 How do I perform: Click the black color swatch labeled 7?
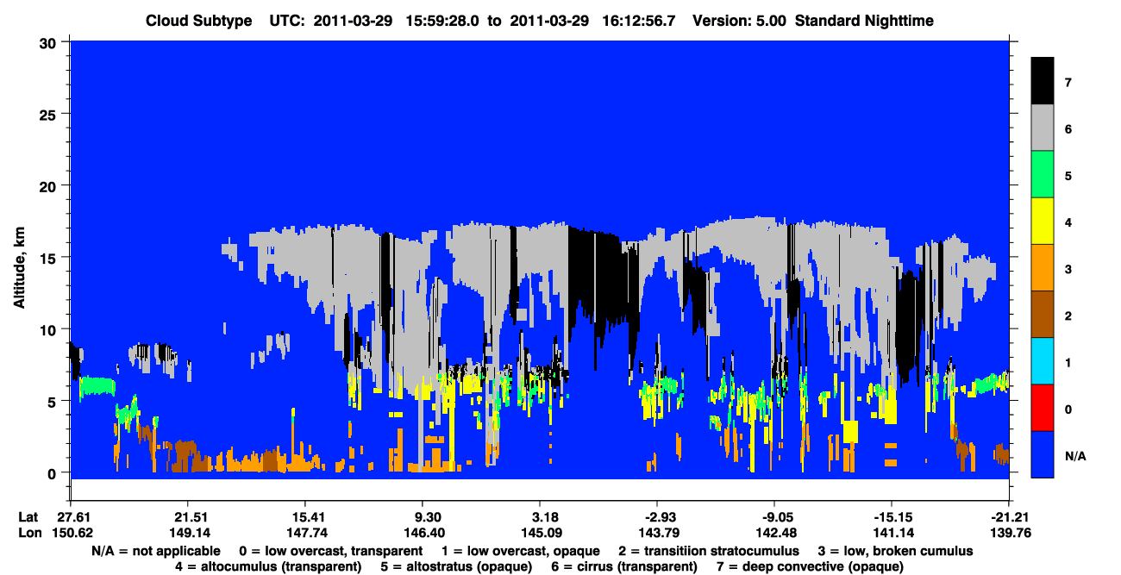pos(1043,81)
